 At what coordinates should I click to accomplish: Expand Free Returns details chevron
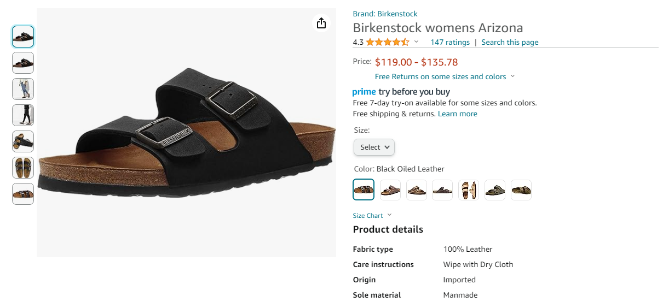click(x=512, y=76)
